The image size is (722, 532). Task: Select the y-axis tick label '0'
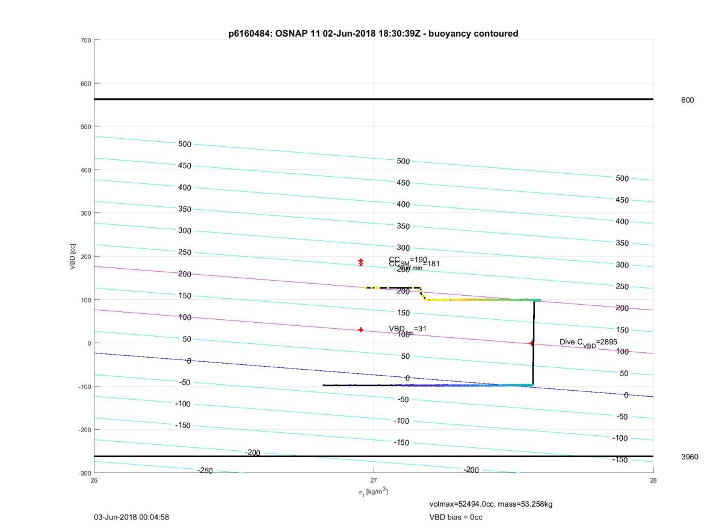click(89, 343)
